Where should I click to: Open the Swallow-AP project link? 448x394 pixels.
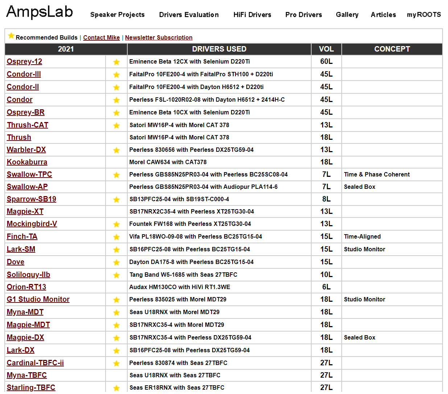pos(27,187)
